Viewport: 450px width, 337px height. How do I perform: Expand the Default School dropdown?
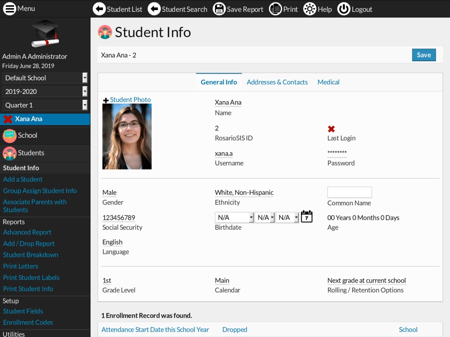point(45,78)
